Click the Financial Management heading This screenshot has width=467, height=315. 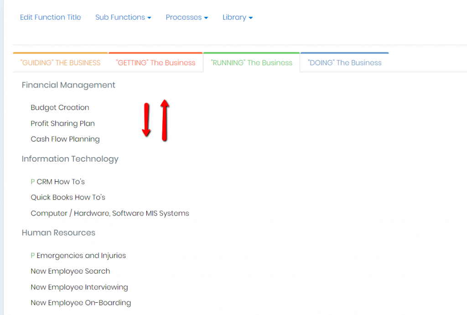[x=68, y=85]
